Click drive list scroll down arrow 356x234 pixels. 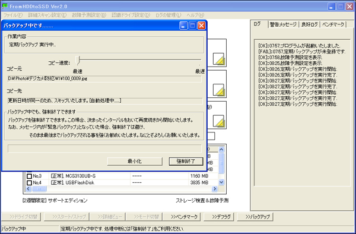tap(221, 182)
